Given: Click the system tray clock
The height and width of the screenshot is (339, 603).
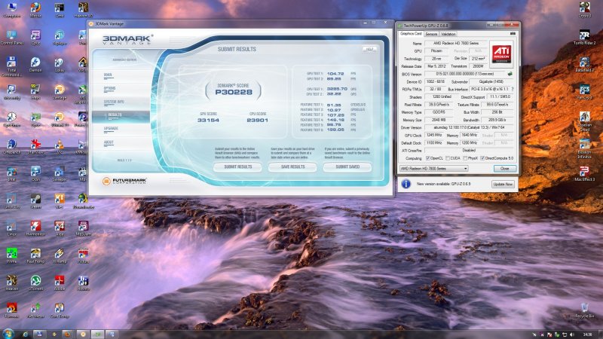Looking at the screenshot, I should 587,334.
